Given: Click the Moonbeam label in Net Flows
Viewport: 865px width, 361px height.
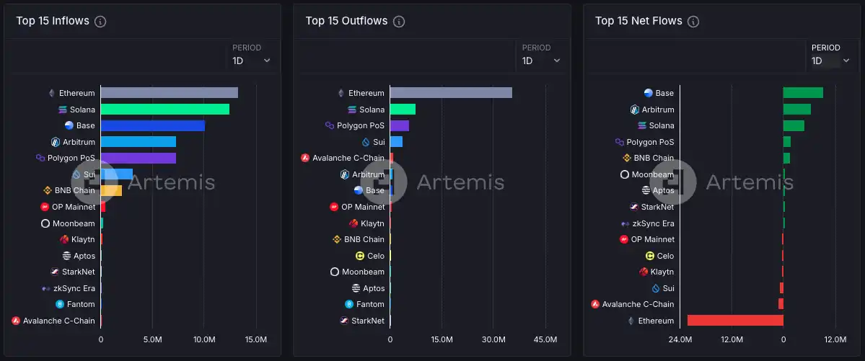Looking at the screenshot, I should click(652, 174).
